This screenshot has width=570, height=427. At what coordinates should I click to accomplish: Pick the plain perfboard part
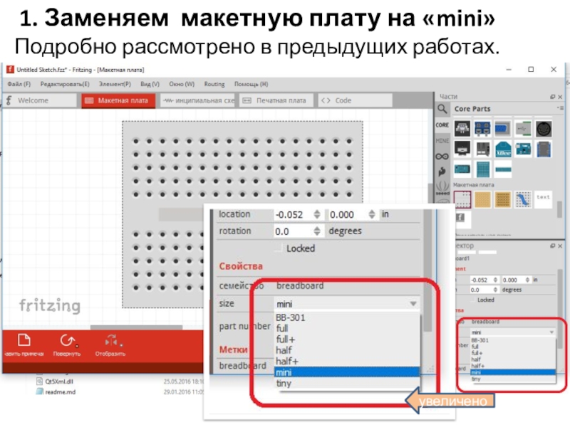tap(482, 199)
